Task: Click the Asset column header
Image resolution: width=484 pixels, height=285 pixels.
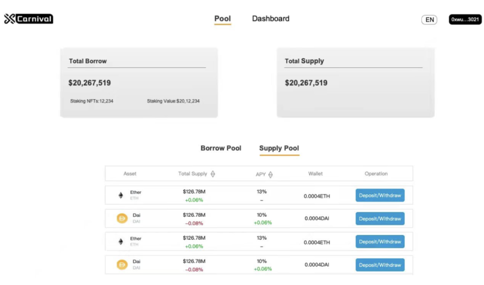Action: 130,174
